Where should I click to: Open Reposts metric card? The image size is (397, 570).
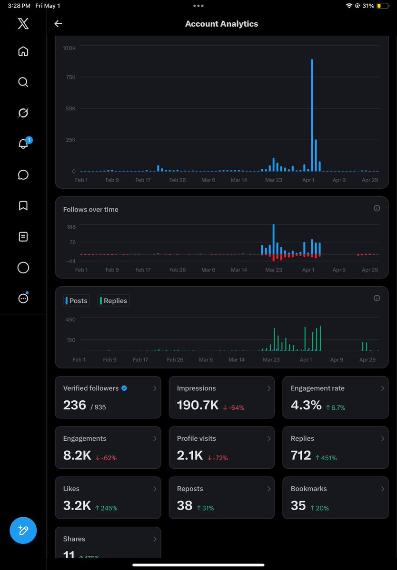tap(222, 498)
